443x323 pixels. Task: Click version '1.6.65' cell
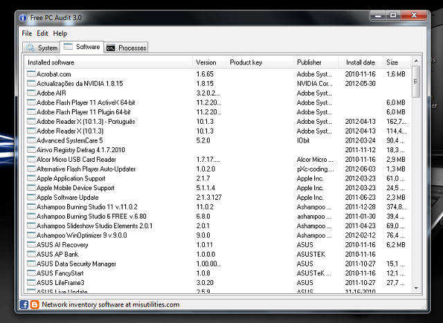[205, 74]
